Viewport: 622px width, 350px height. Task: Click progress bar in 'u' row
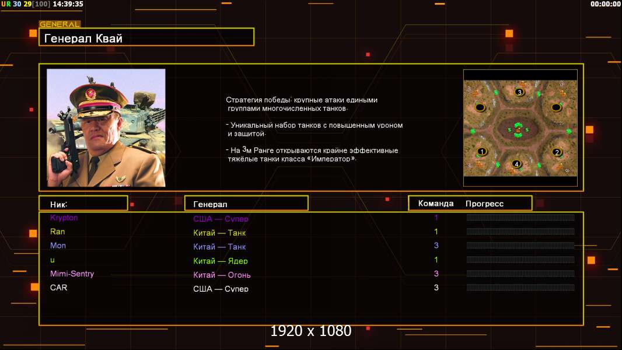pyautogui.click(x=520, y=260)
